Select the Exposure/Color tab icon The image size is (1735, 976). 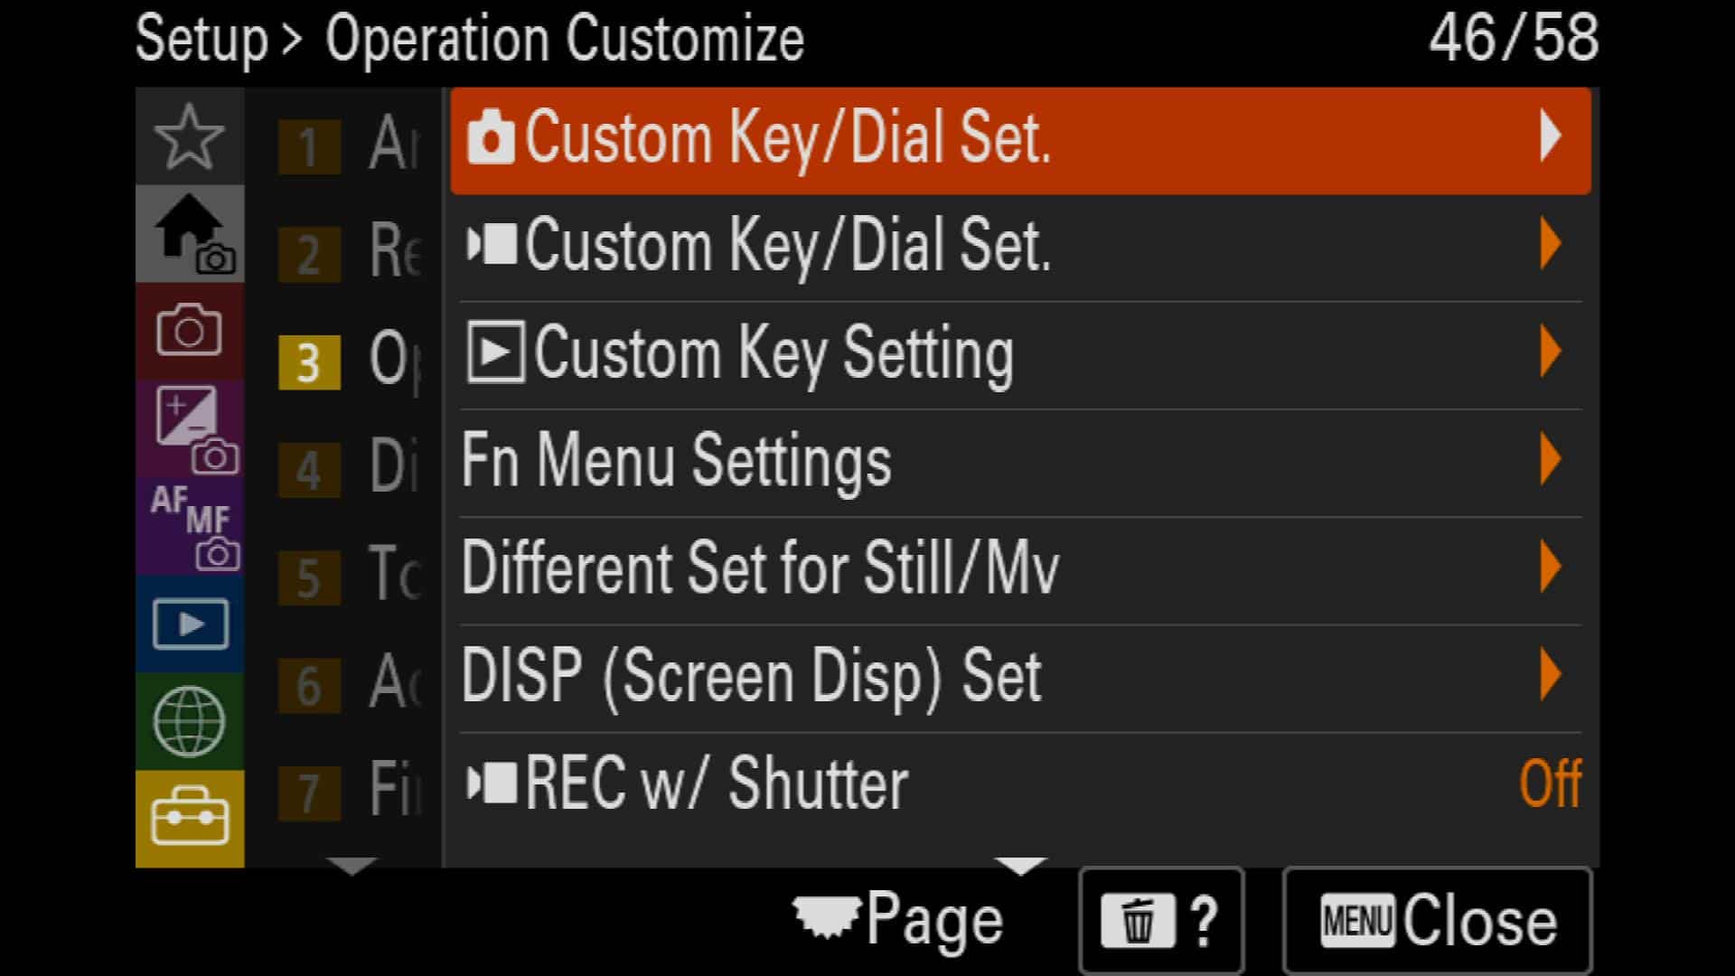189,428
